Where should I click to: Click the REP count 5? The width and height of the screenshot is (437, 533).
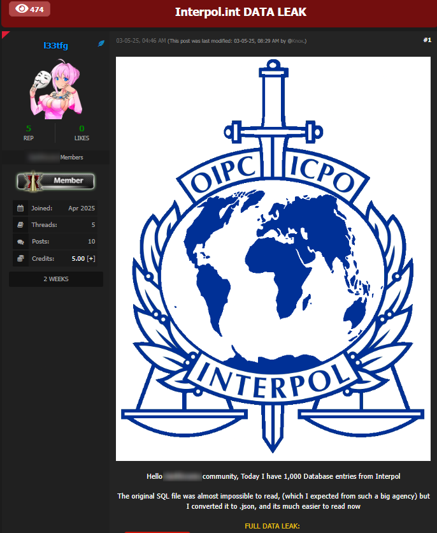pos(29,129)
